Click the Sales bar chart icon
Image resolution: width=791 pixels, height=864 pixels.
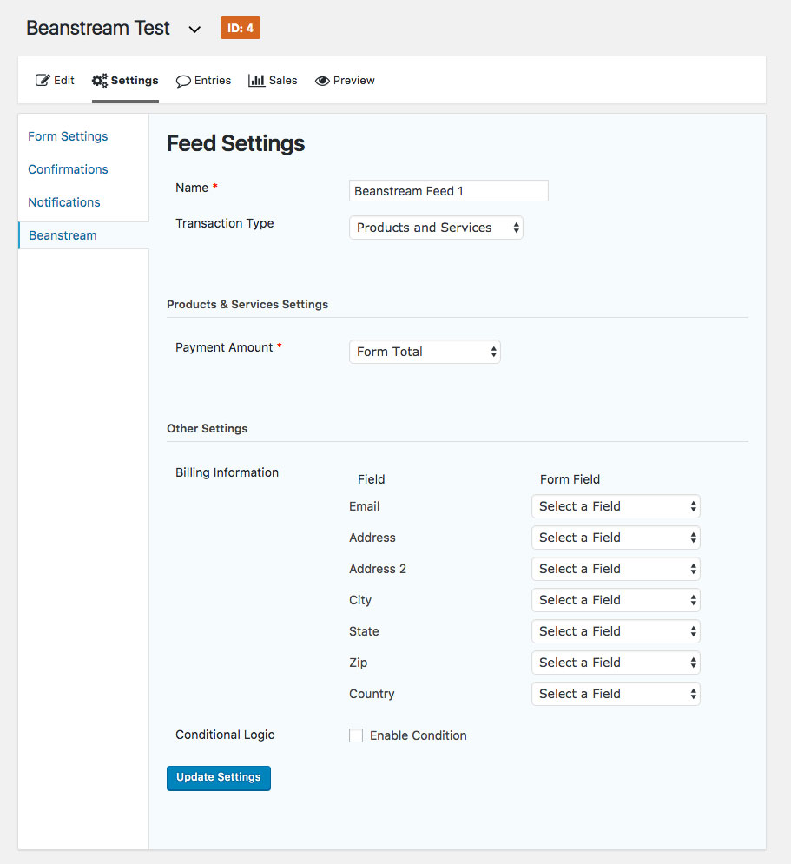click(256, 81)
